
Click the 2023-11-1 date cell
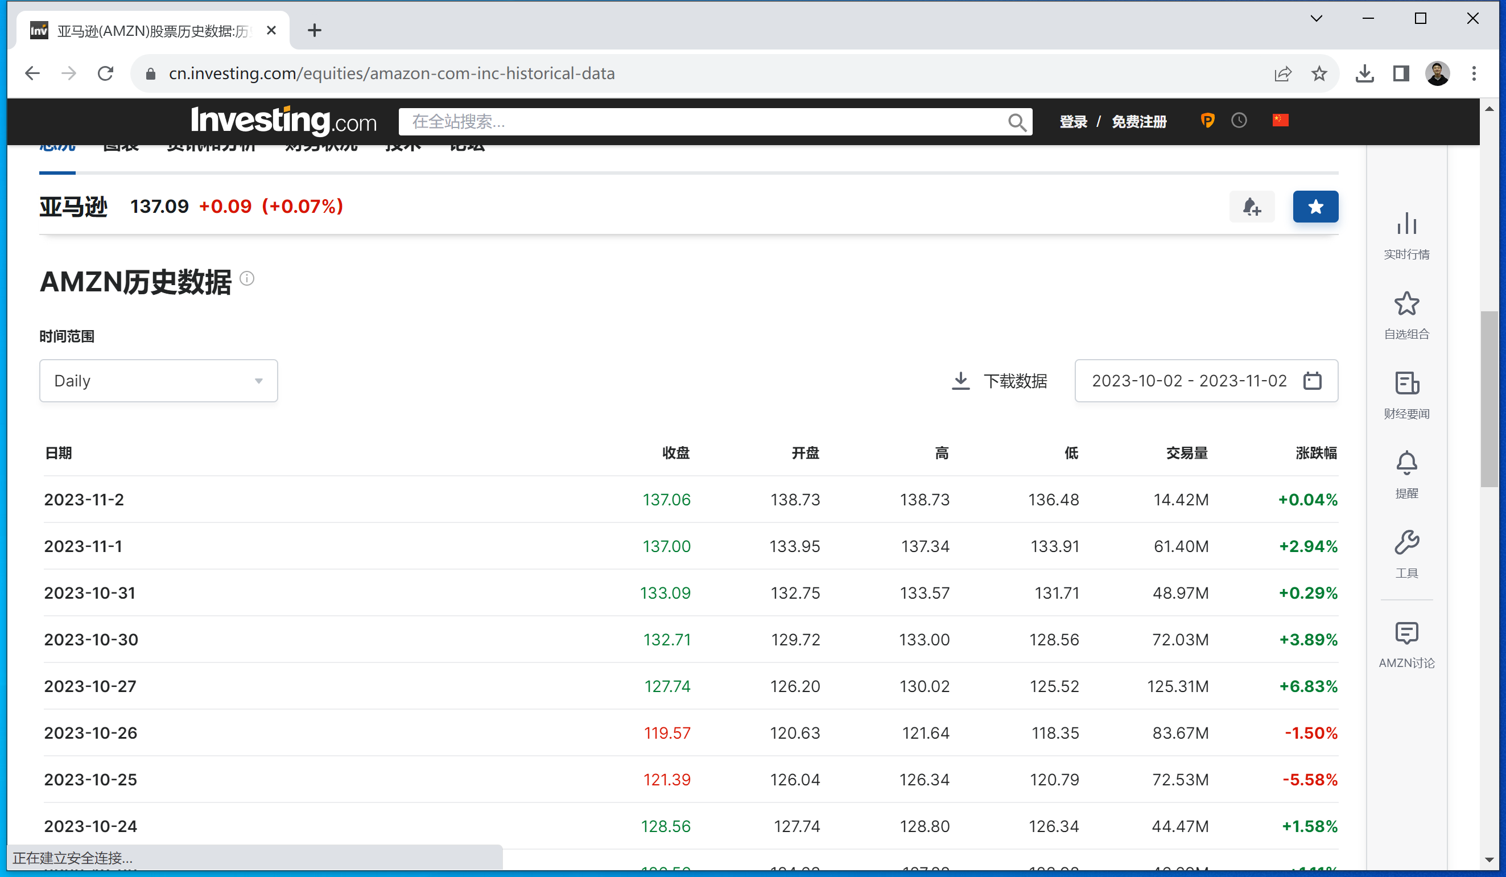point(83,546)
